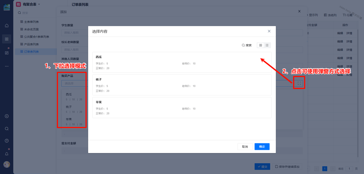Image resolution: width=364 pixels, height=174 pixels.
Task: Open the apps grid icon in sidebar
Action: (7, 39)
